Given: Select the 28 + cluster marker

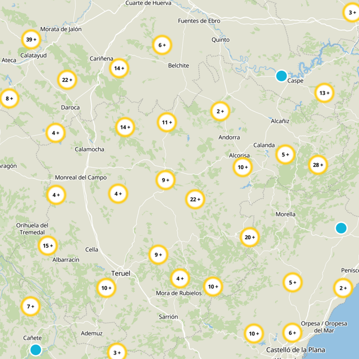Looking at the screenshot, I should coord(318,165).
